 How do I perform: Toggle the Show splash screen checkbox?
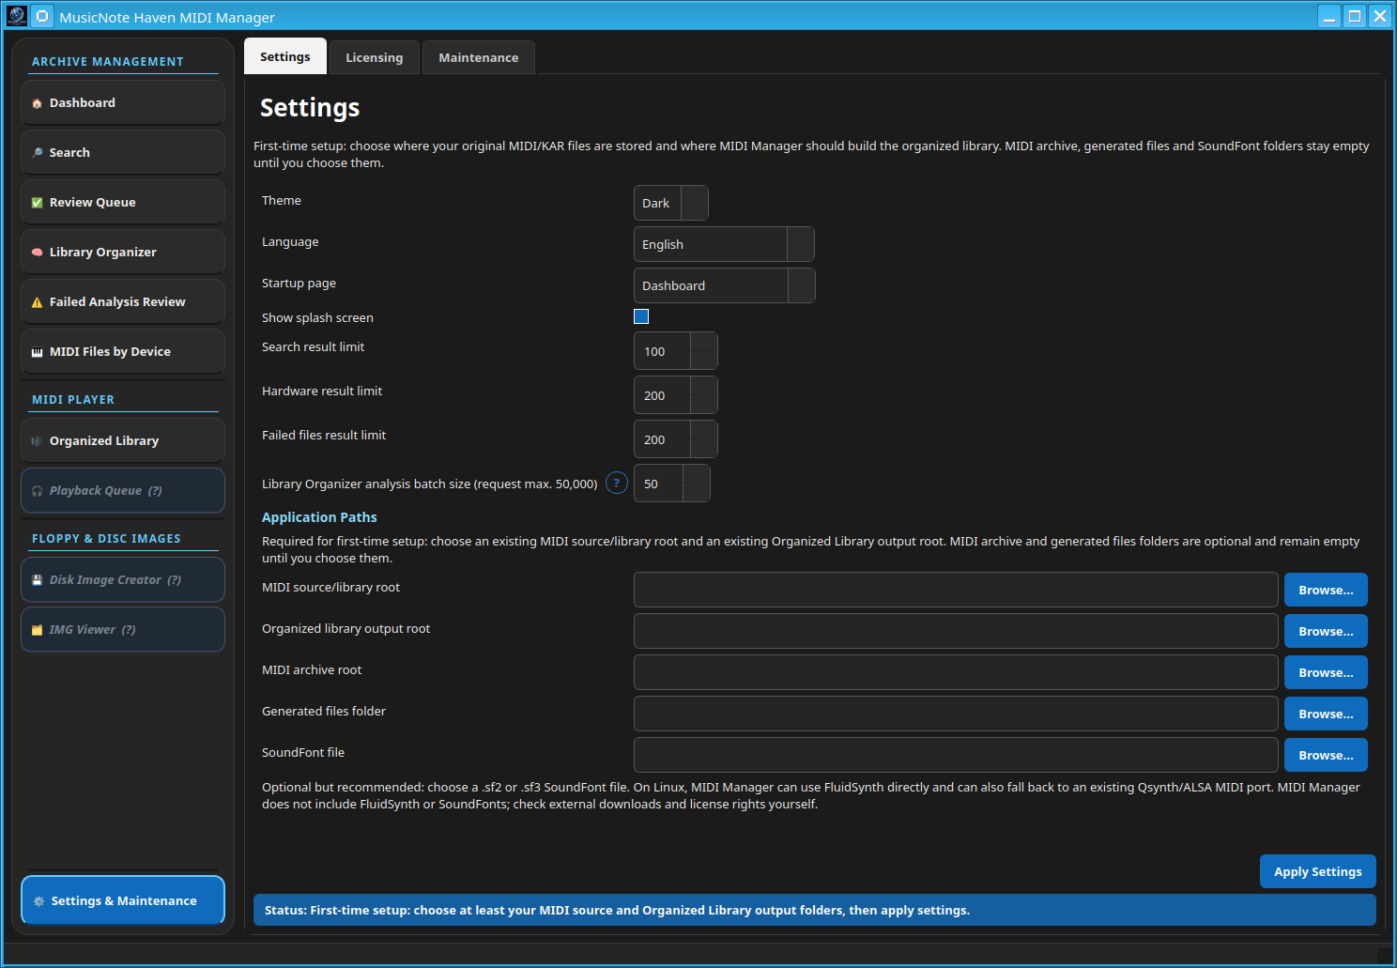click(x=641, y=317)
